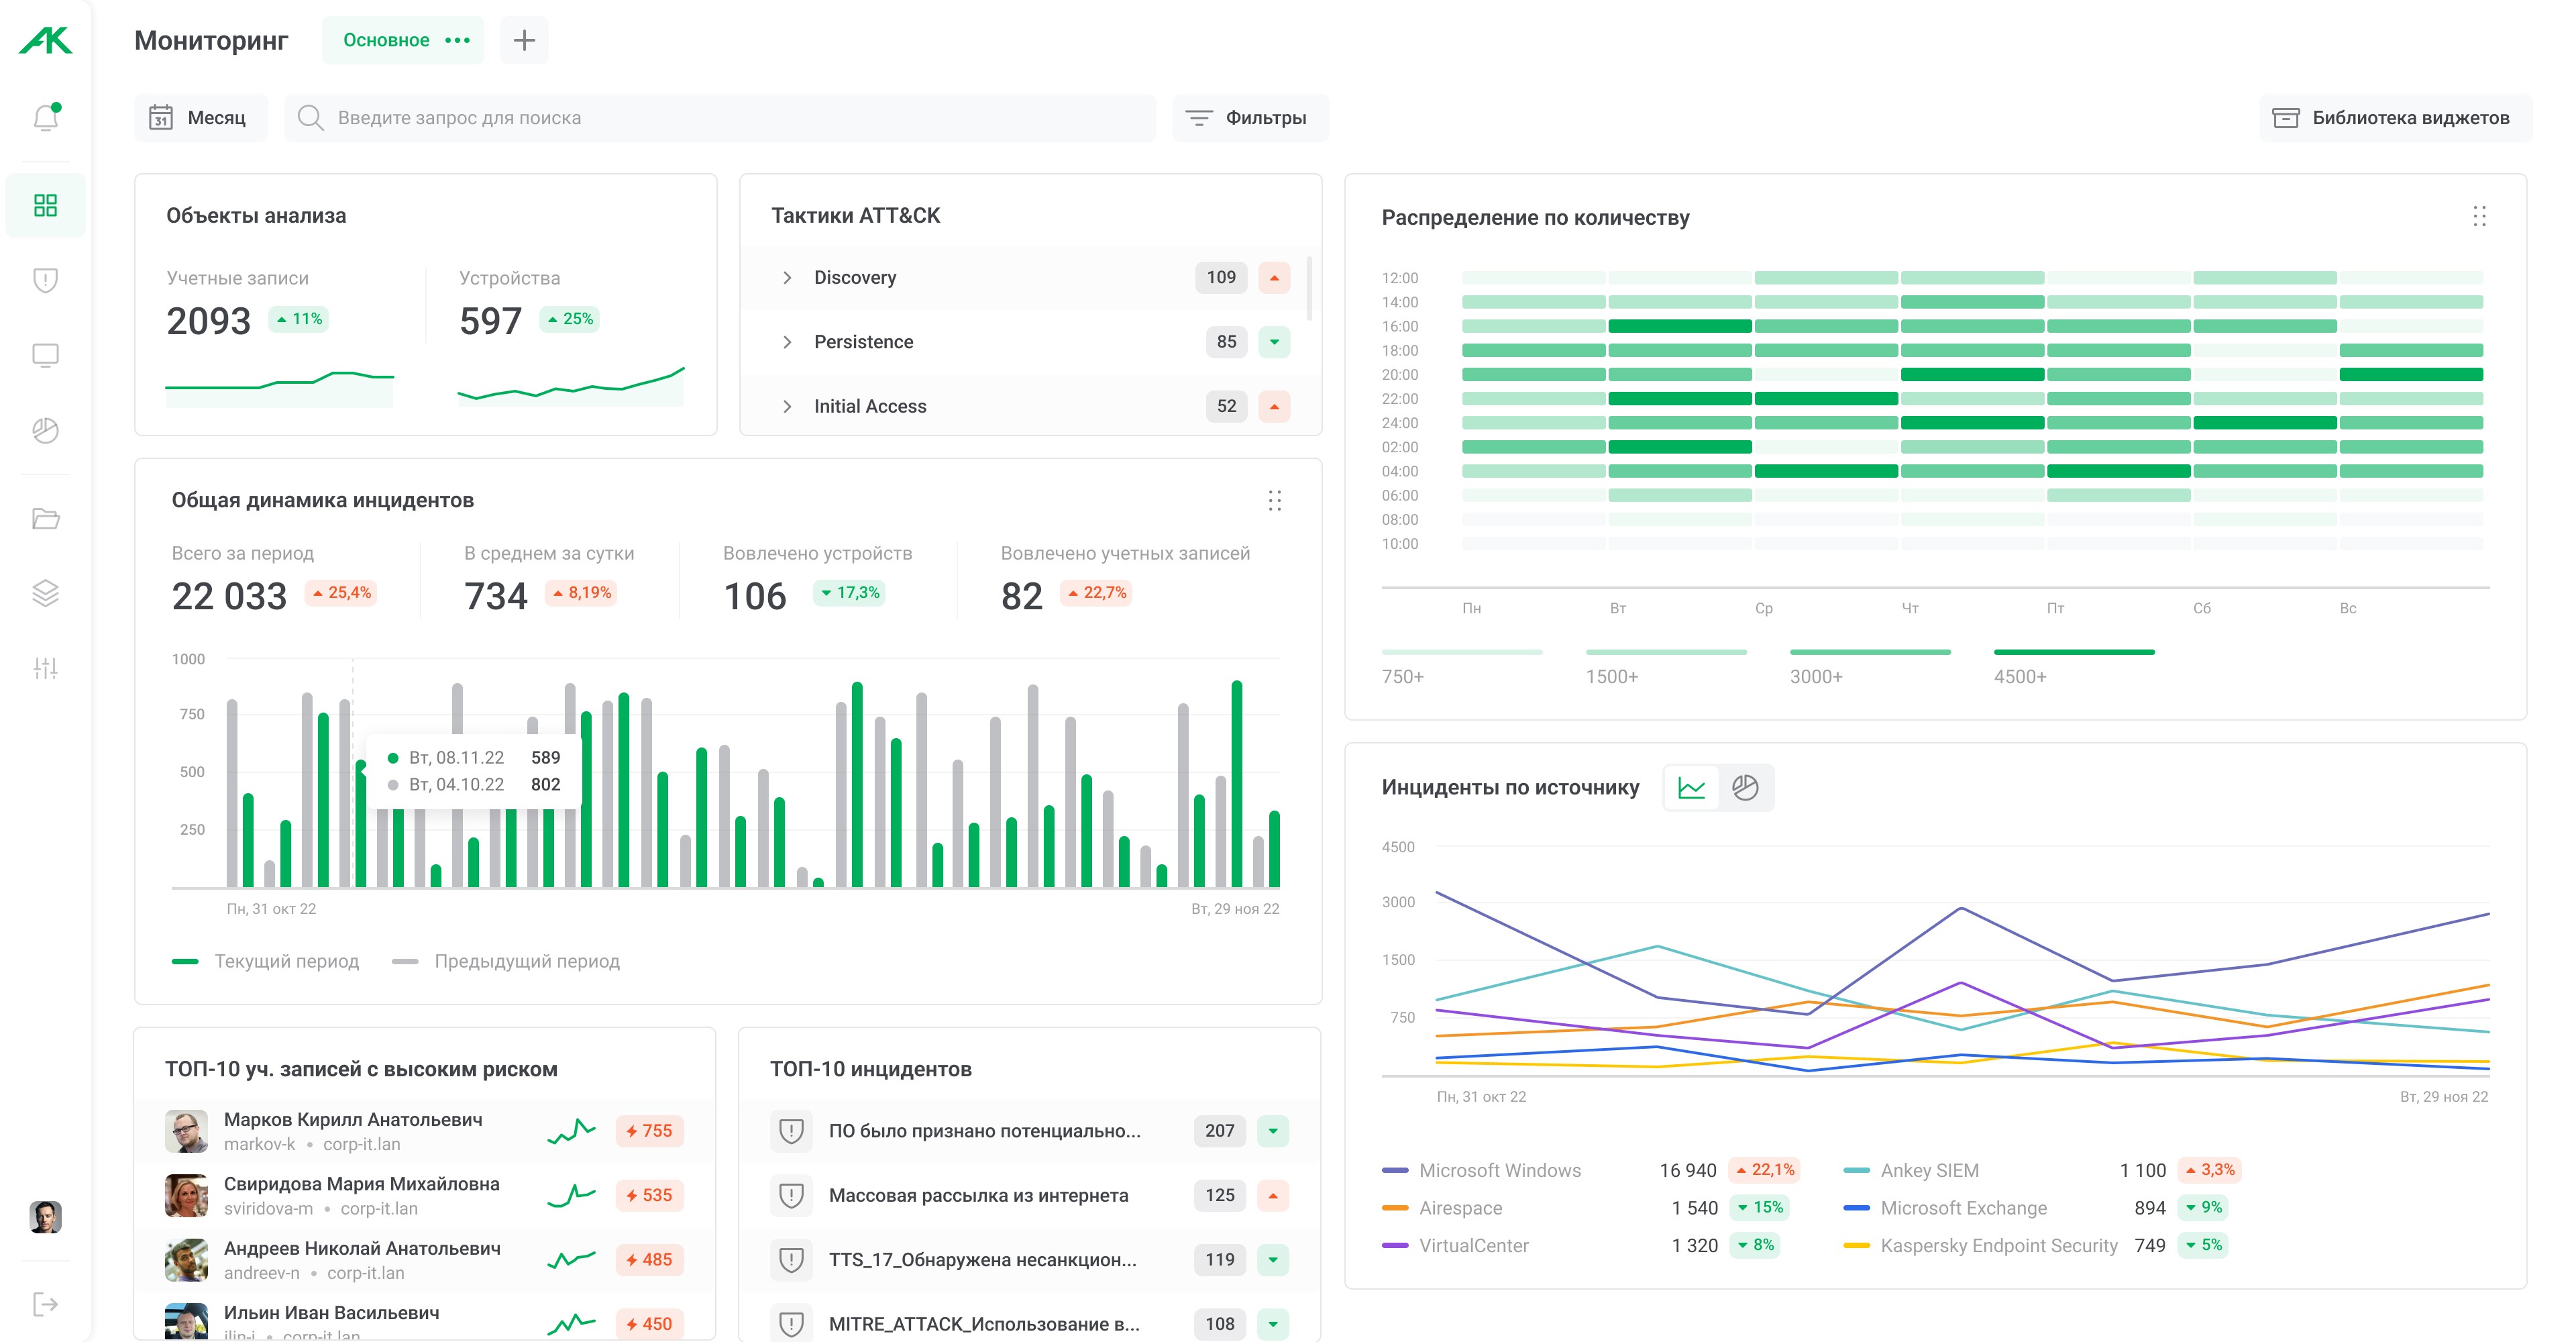The image size is (2576, 1342).
Task: Open the Фильтры button
Action: [1249, 118]
